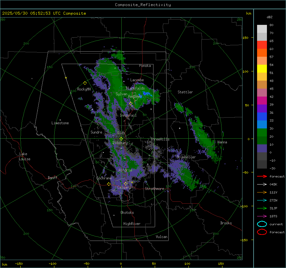Screen dimensions: 286x268
Task: Click the Okotoks city label
Action: pos(127,213)
